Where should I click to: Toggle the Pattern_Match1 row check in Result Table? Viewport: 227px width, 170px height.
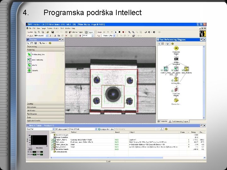52,140
